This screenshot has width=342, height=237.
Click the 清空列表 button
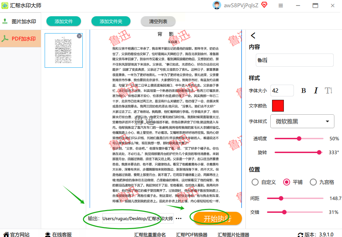tap(158, 21)
